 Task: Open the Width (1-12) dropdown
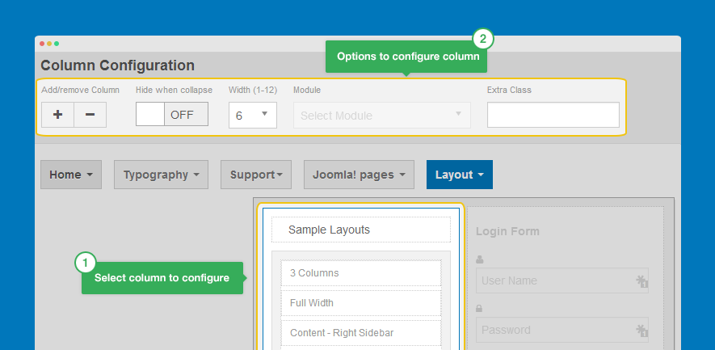[253, 115]
